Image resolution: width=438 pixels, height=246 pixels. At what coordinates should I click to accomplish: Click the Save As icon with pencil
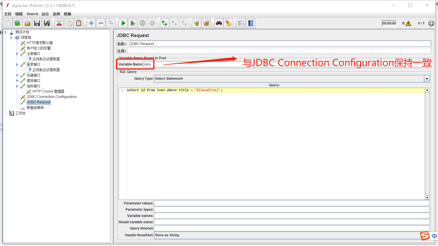click(47, 23)
